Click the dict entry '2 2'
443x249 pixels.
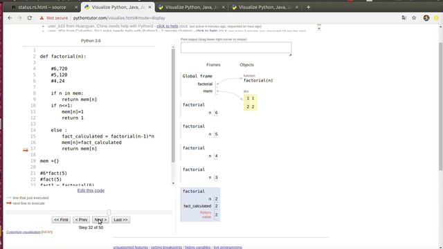click(251, 107)
